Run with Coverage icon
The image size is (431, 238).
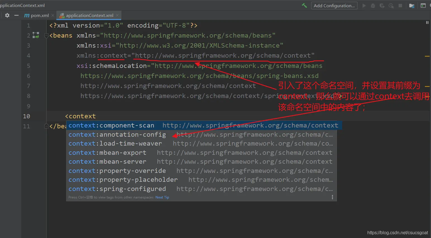[x=382, y=6]
